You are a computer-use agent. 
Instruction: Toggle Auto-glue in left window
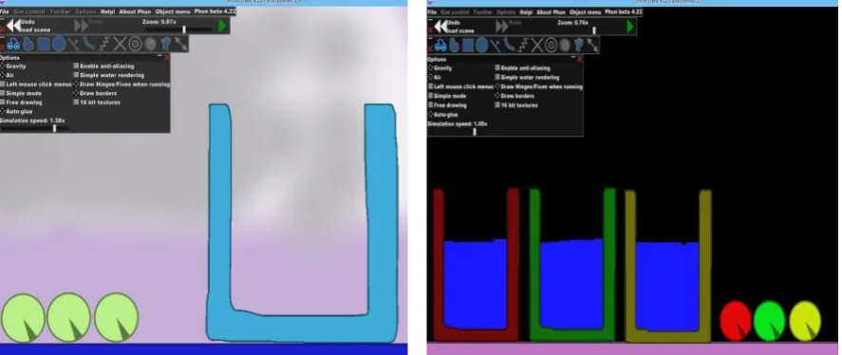click(2, 111)
